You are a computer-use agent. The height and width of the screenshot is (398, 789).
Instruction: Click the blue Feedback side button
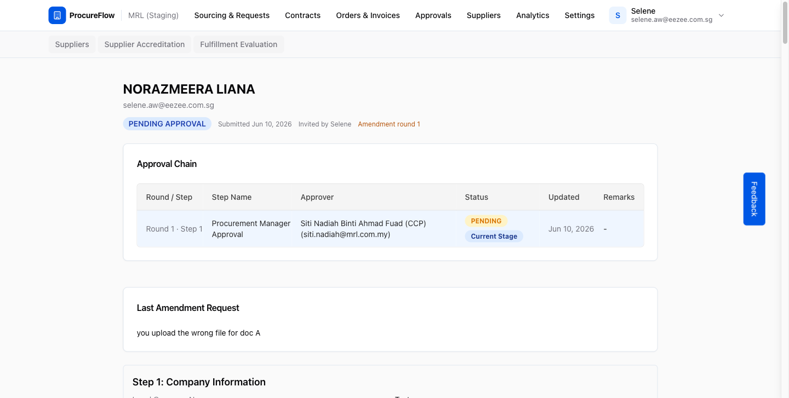click(754, 199)
